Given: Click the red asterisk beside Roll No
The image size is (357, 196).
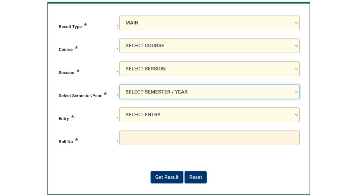Looking at the screenshot, I should (76, 140).
